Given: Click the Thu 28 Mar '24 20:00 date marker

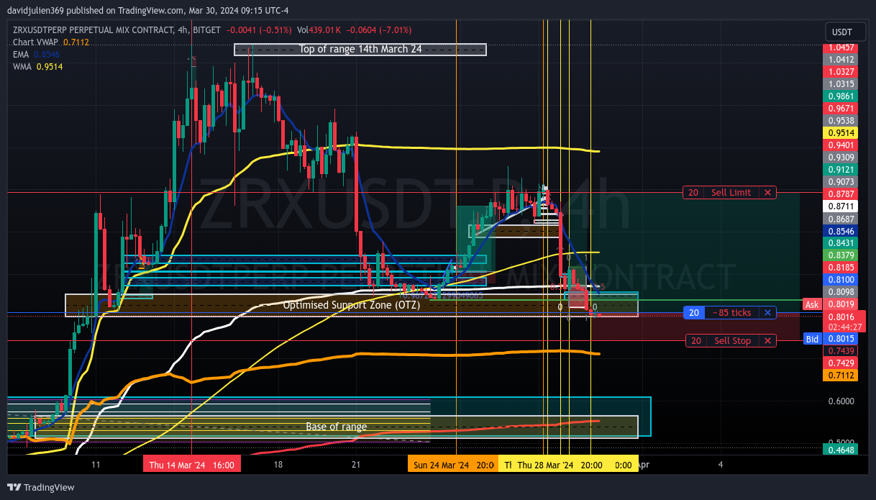Looking at the screenshot, I should pos(562,465).
